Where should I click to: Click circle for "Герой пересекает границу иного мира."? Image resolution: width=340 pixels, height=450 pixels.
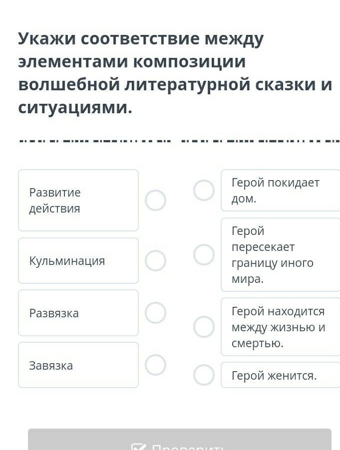click(204, 254)
